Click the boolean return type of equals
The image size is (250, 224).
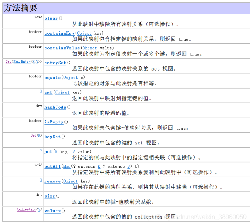tap(36, 76)
